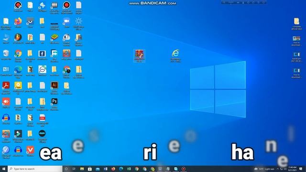306x172 pixels.
Task: Select the FL Studio fruit icon
Action: 18,39
